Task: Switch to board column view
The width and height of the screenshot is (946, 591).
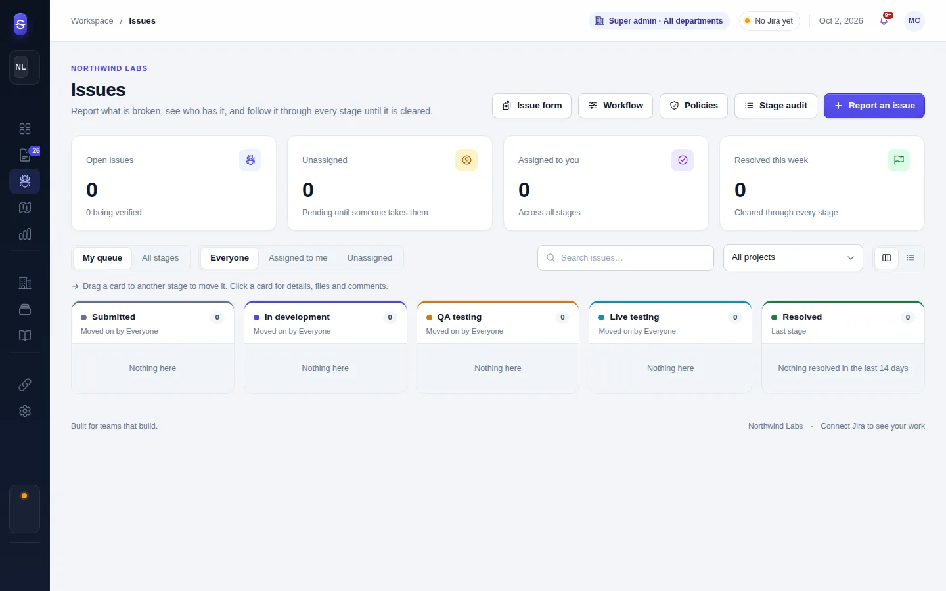Action: coord(886,258)
